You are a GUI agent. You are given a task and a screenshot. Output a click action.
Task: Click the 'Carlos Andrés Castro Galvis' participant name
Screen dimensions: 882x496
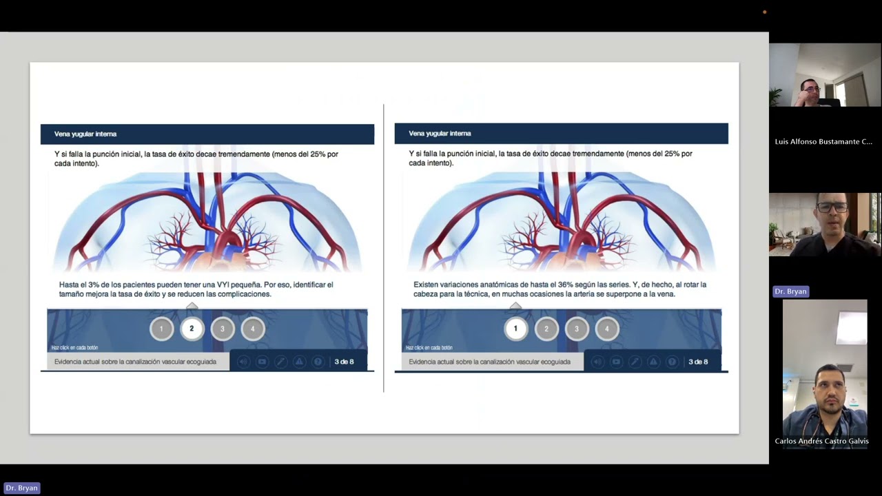(x=821, y=441)
